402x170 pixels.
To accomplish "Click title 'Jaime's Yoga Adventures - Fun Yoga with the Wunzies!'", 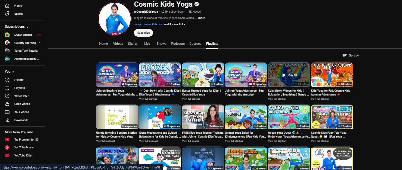I will tap(244, 93).
